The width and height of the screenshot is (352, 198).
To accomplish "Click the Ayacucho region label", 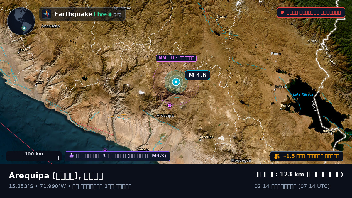I will pos(50,26).
